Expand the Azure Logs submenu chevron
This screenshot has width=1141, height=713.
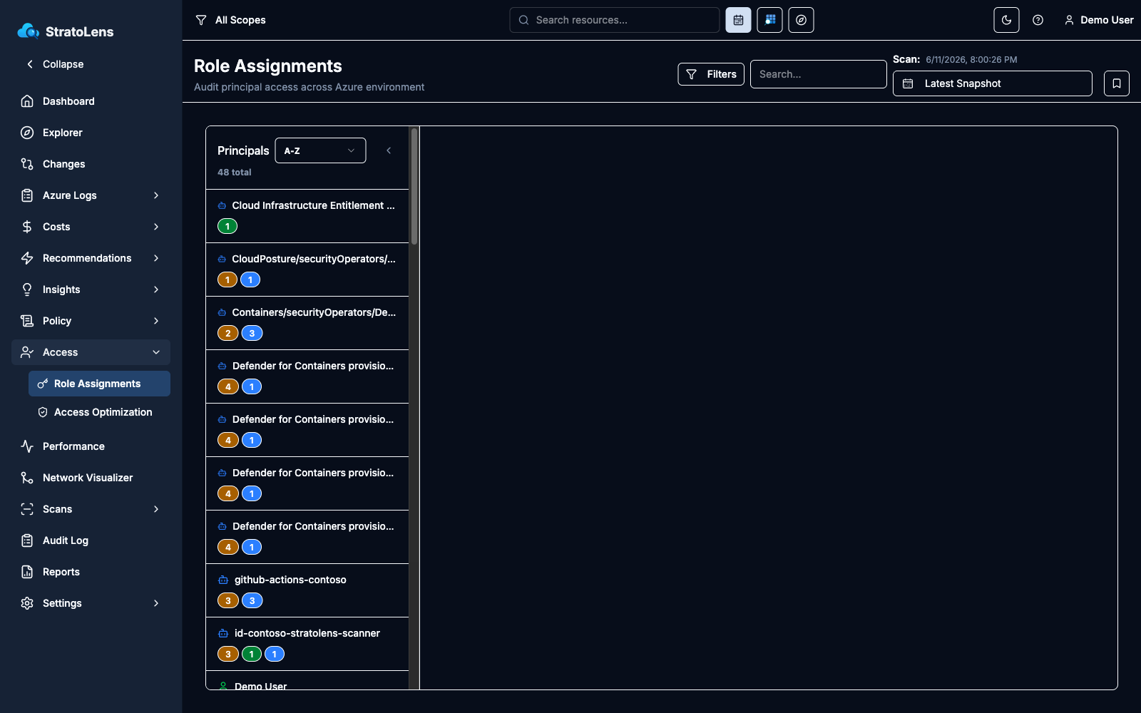point(156,195)
